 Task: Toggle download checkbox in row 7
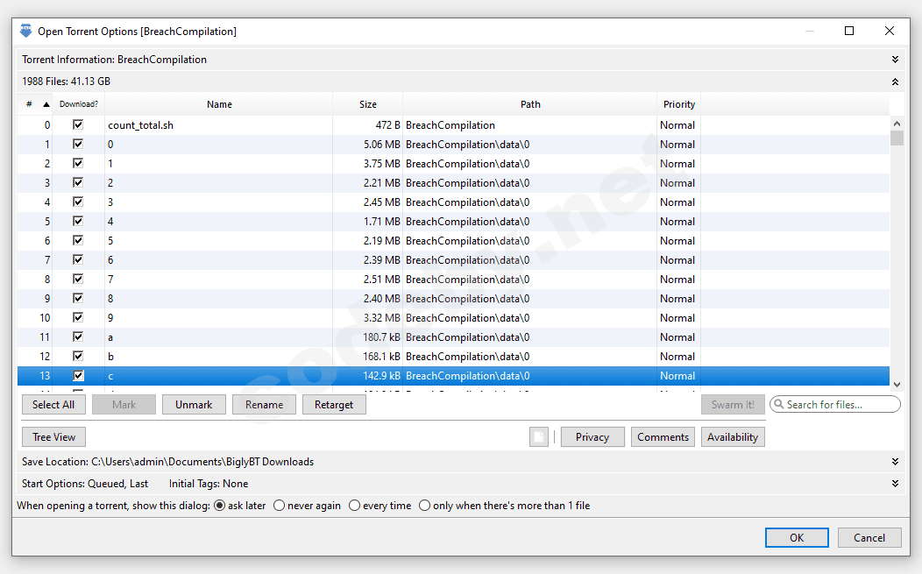(78, 259)
